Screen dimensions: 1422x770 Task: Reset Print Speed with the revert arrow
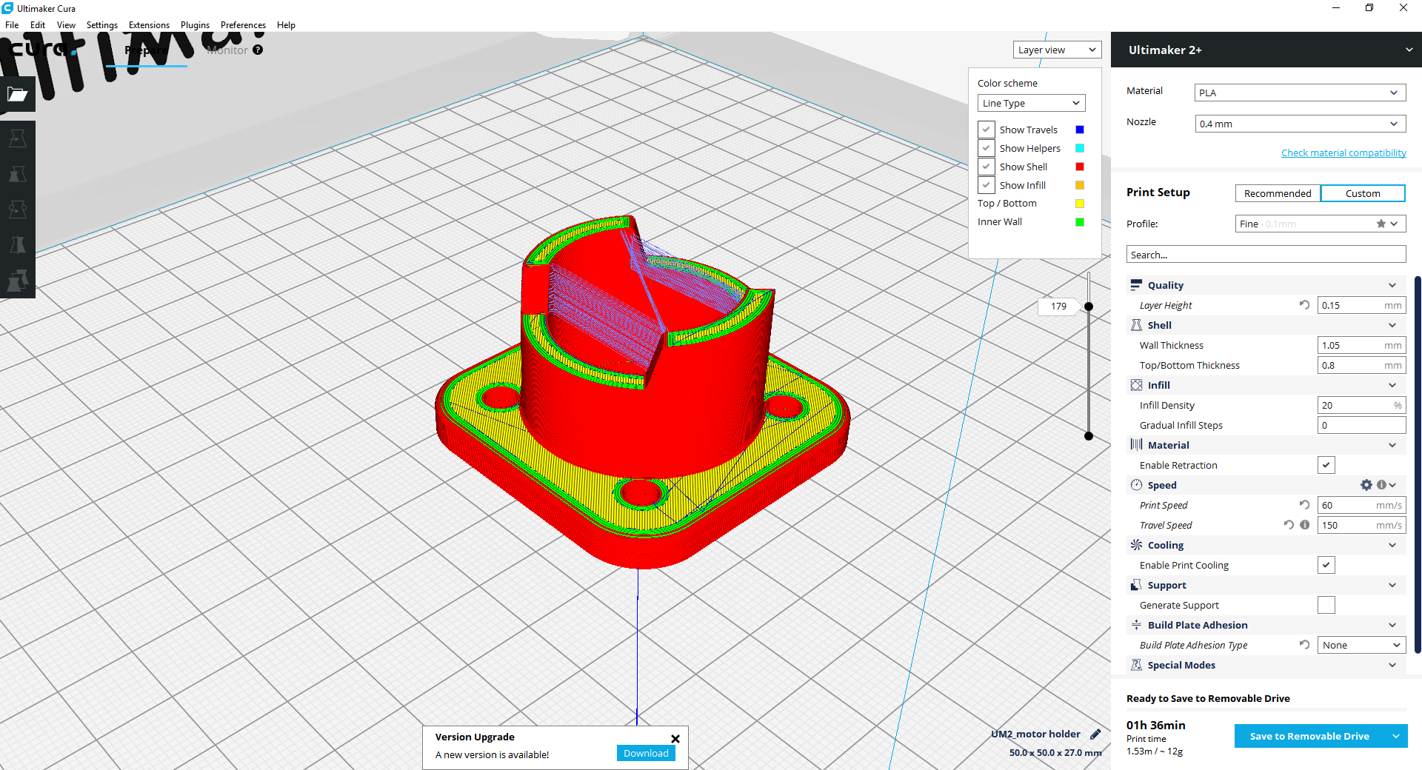1304,504
